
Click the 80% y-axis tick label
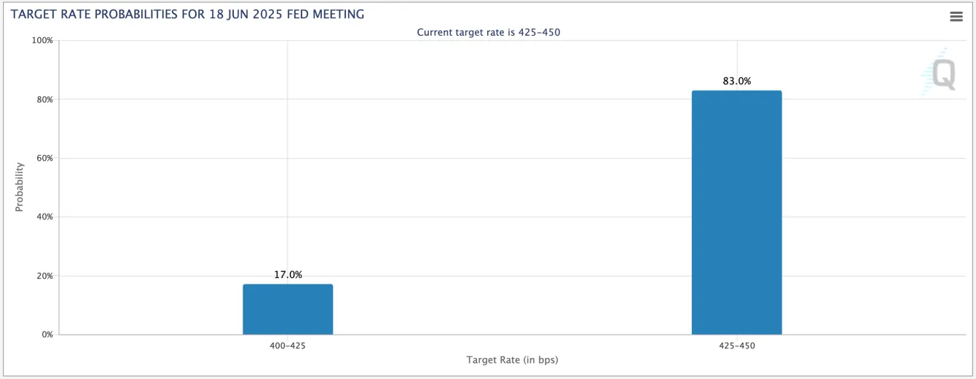click(44, 100)
